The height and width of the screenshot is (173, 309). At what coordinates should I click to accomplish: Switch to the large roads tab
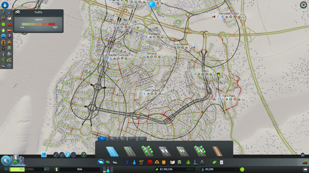[122, 139]
